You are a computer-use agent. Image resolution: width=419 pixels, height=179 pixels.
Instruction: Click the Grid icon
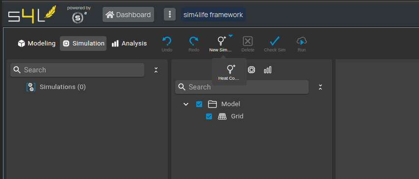(222, 116)
